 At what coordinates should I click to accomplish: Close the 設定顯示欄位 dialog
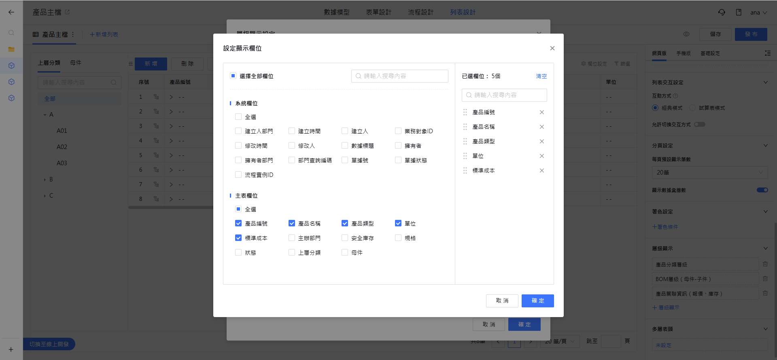(552, 48)
